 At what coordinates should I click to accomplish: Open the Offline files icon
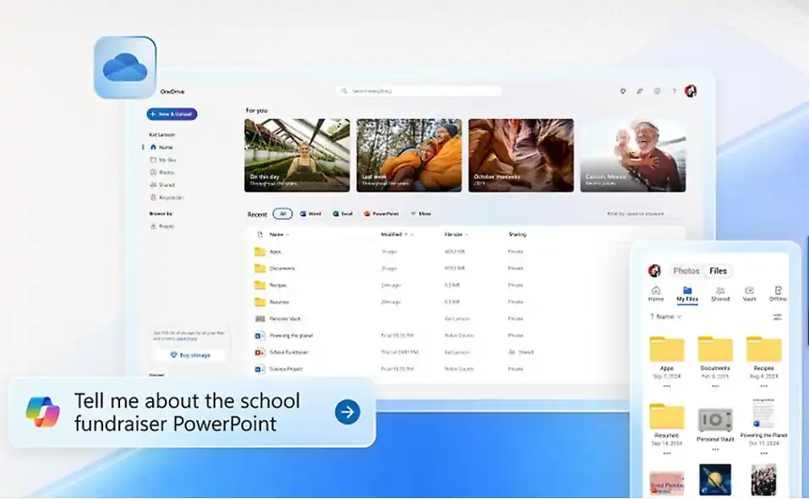778,293
